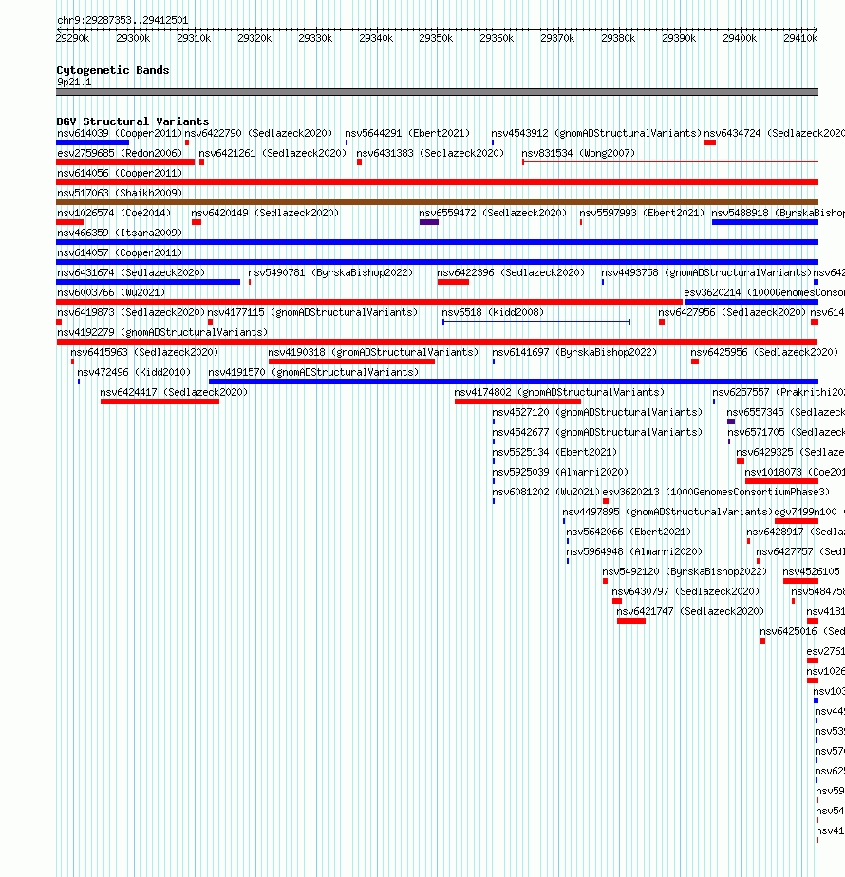Open nsv5625134 (Ebert2021) label
This screenshot has width=845, height=877.
coord(555,452)
